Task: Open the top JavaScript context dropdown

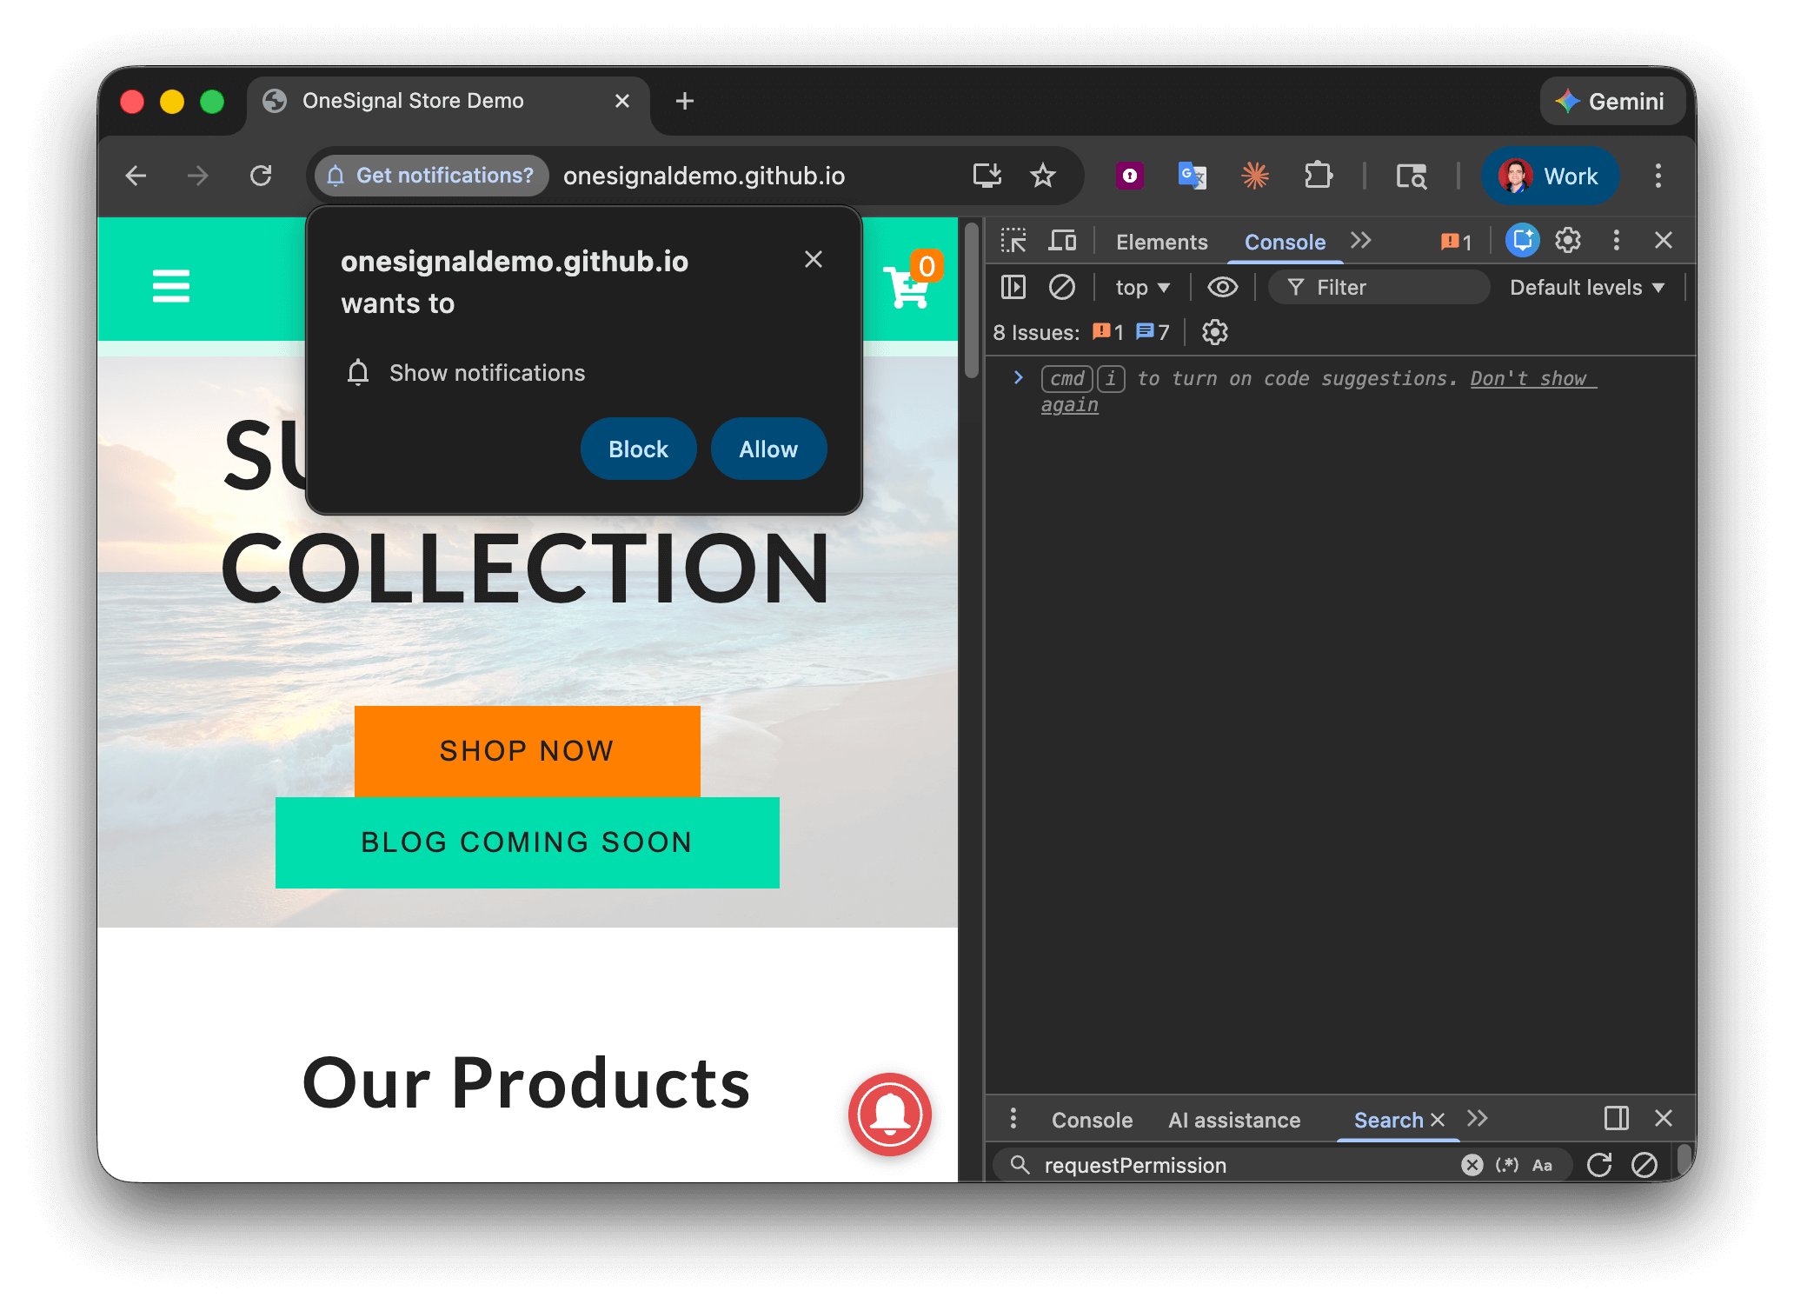Action: pos(1142,288)
